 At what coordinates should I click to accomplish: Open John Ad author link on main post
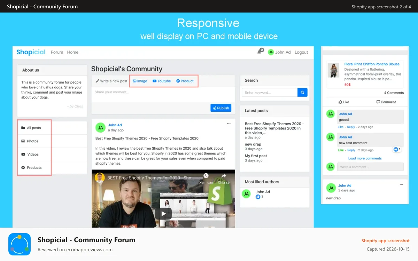point(115,125)
